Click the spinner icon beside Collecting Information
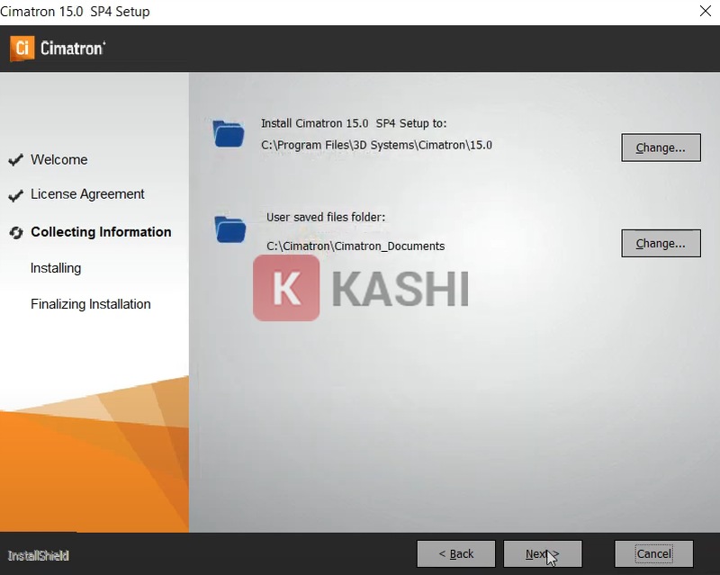 15,232
